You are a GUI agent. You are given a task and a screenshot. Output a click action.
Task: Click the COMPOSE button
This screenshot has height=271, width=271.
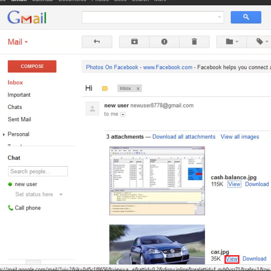point(32,66)
